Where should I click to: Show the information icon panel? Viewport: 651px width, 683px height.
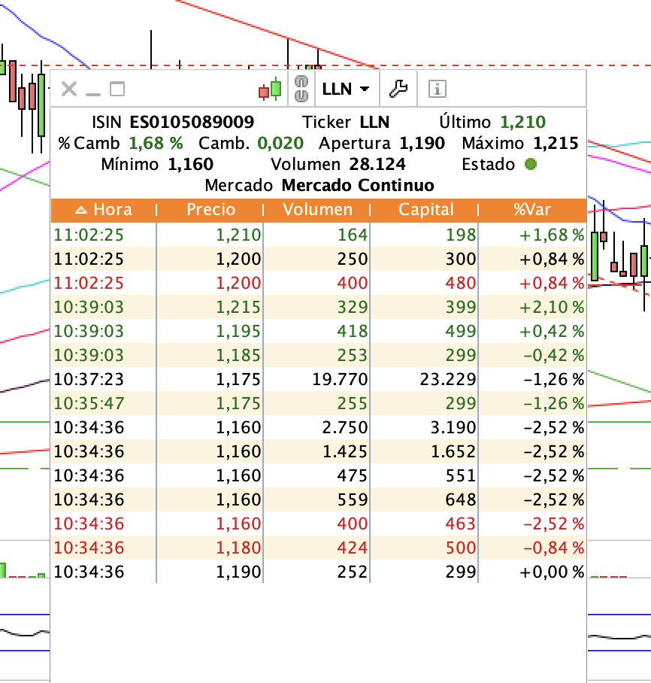coord(438,89)
